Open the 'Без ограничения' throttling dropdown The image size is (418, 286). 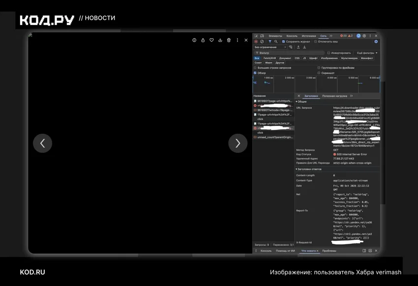[270, 47]
